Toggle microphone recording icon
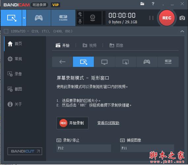Viewport: 188px width, 165px height. tap(80, 21)
